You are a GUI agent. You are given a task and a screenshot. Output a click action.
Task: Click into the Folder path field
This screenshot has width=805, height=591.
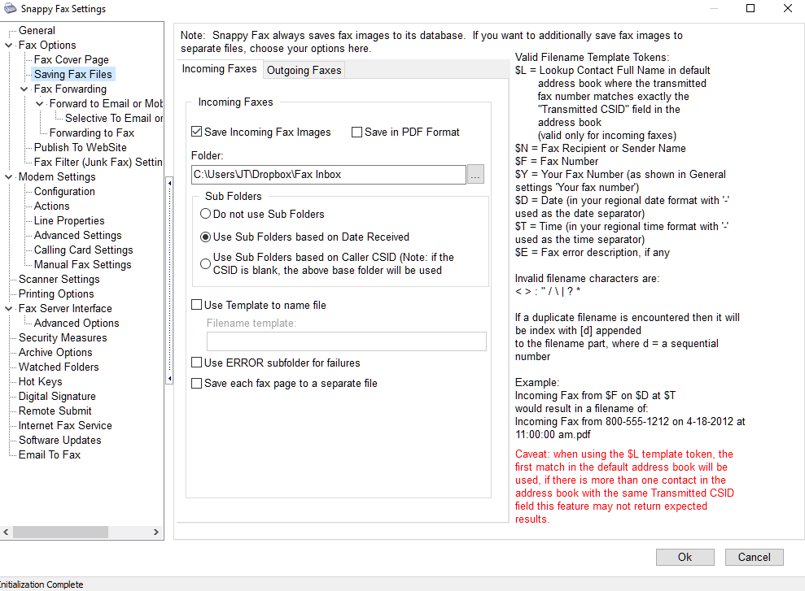327,175
